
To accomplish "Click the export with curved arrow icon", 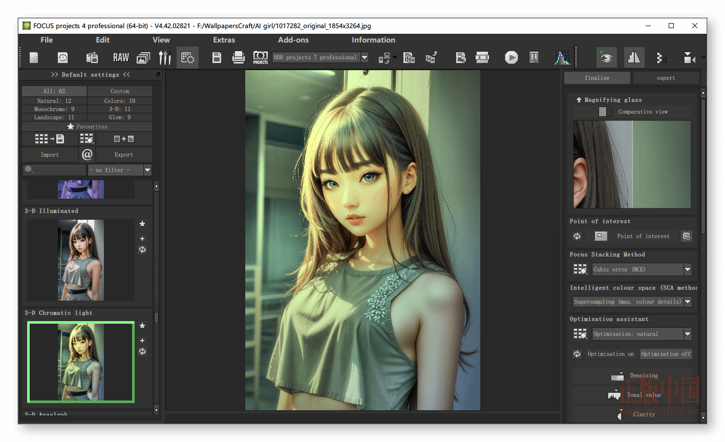I will pos(431,57).
